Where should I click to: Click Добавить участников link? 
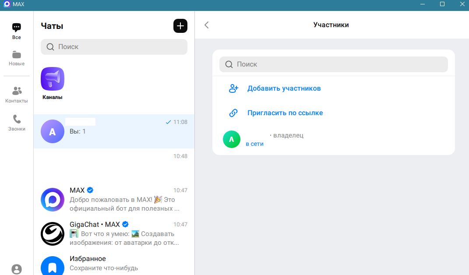click(x=284, y=88)
